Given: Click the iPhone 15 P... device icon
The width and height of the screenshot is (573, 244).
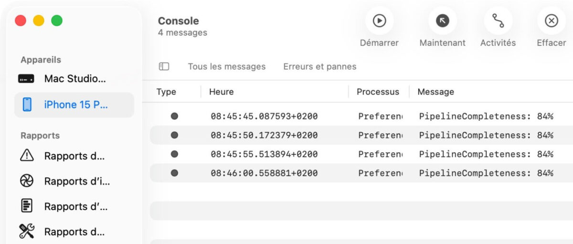Looking at the screenshot, I should [x=27, y=105].
